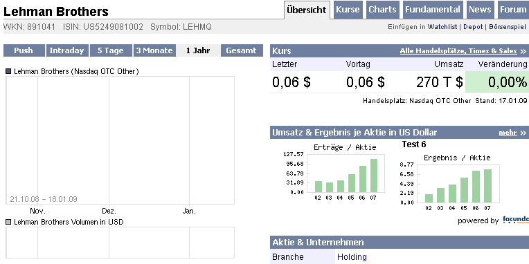Go to the News tab
The height and width of the screenshot is (264, 529).
click(480, 10)
